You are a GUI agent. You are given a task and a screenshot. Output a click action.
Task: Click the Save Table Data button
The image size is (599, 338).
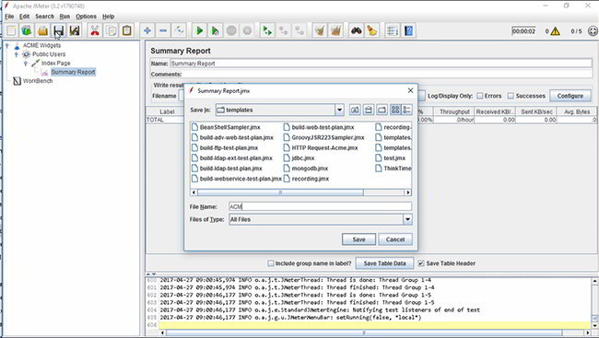pyautogui.click(x=384, y=263)
